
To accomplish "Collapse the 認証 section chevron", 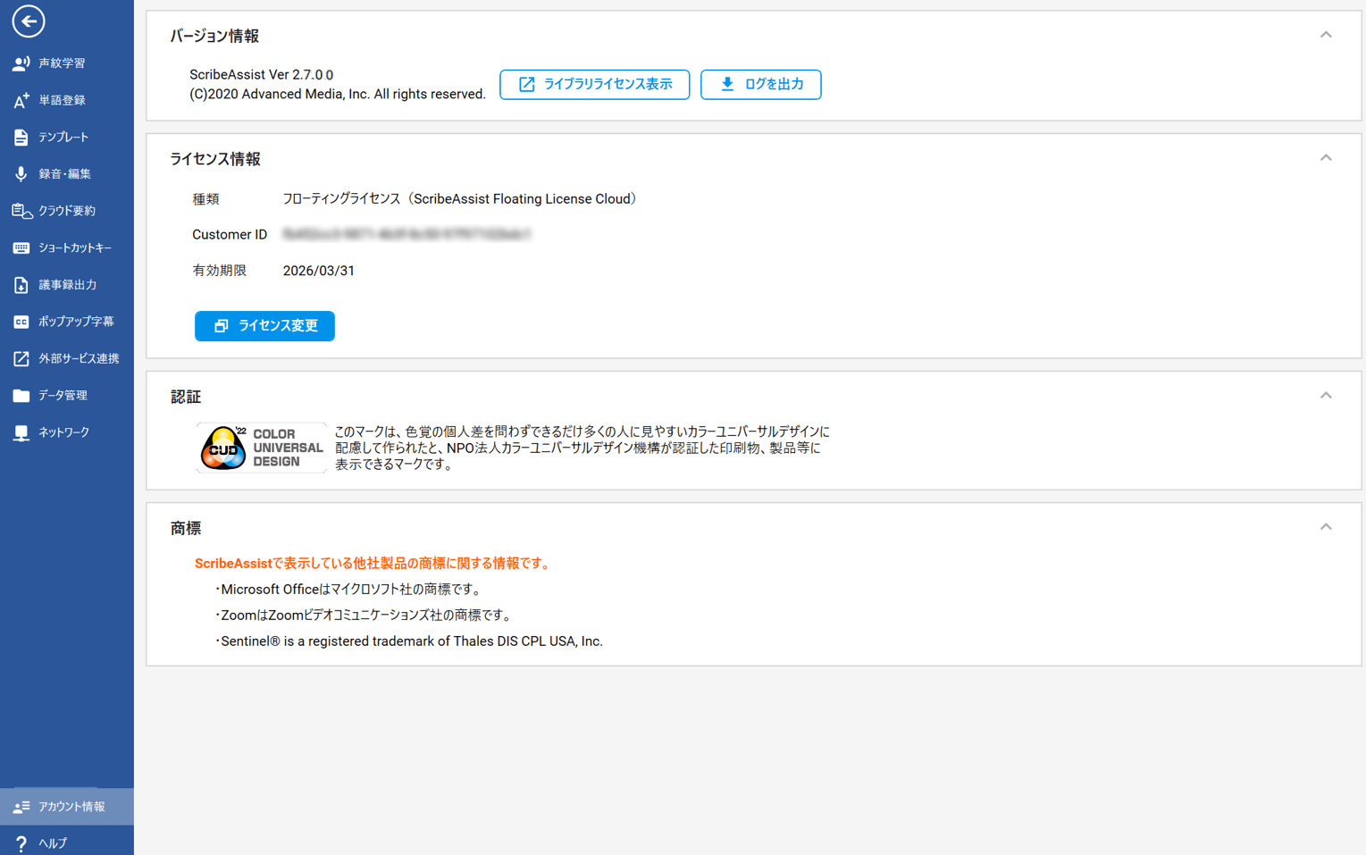I will pos(1326,396).
